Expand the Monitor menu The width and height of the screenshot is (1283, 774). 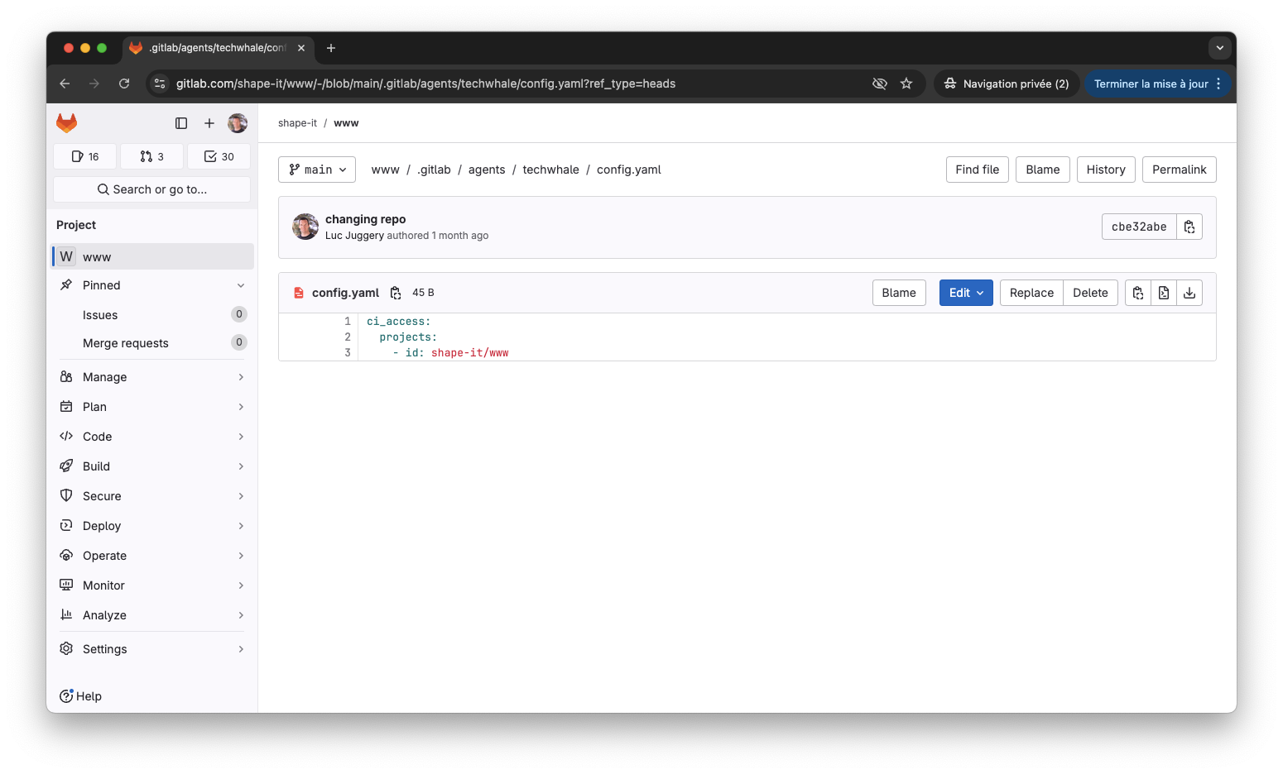152,585
